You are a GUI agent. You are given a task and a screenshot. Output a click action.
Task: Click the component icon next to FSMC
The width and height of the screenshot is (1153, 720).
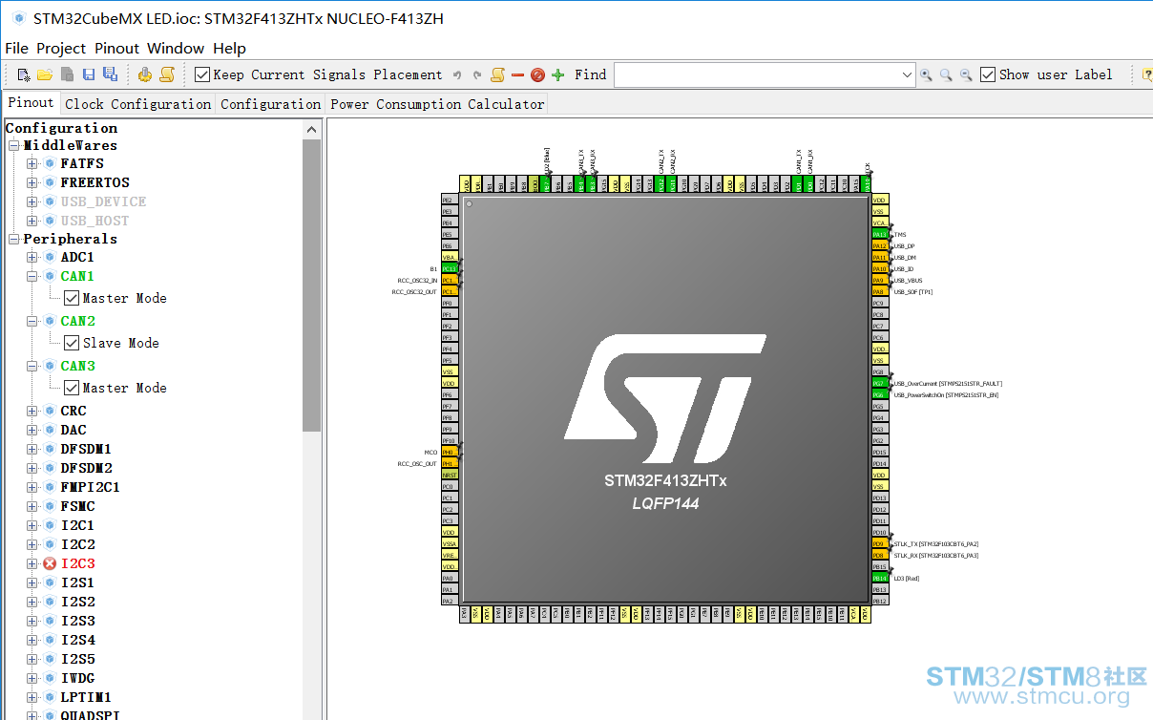pyautogui.click(x=50, y=506)
